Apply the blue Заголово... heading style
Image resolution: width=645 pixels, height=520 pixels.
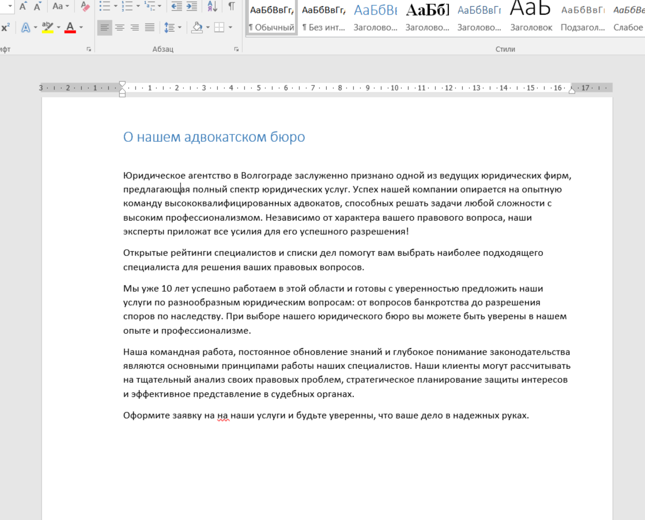tap(376, 17)
